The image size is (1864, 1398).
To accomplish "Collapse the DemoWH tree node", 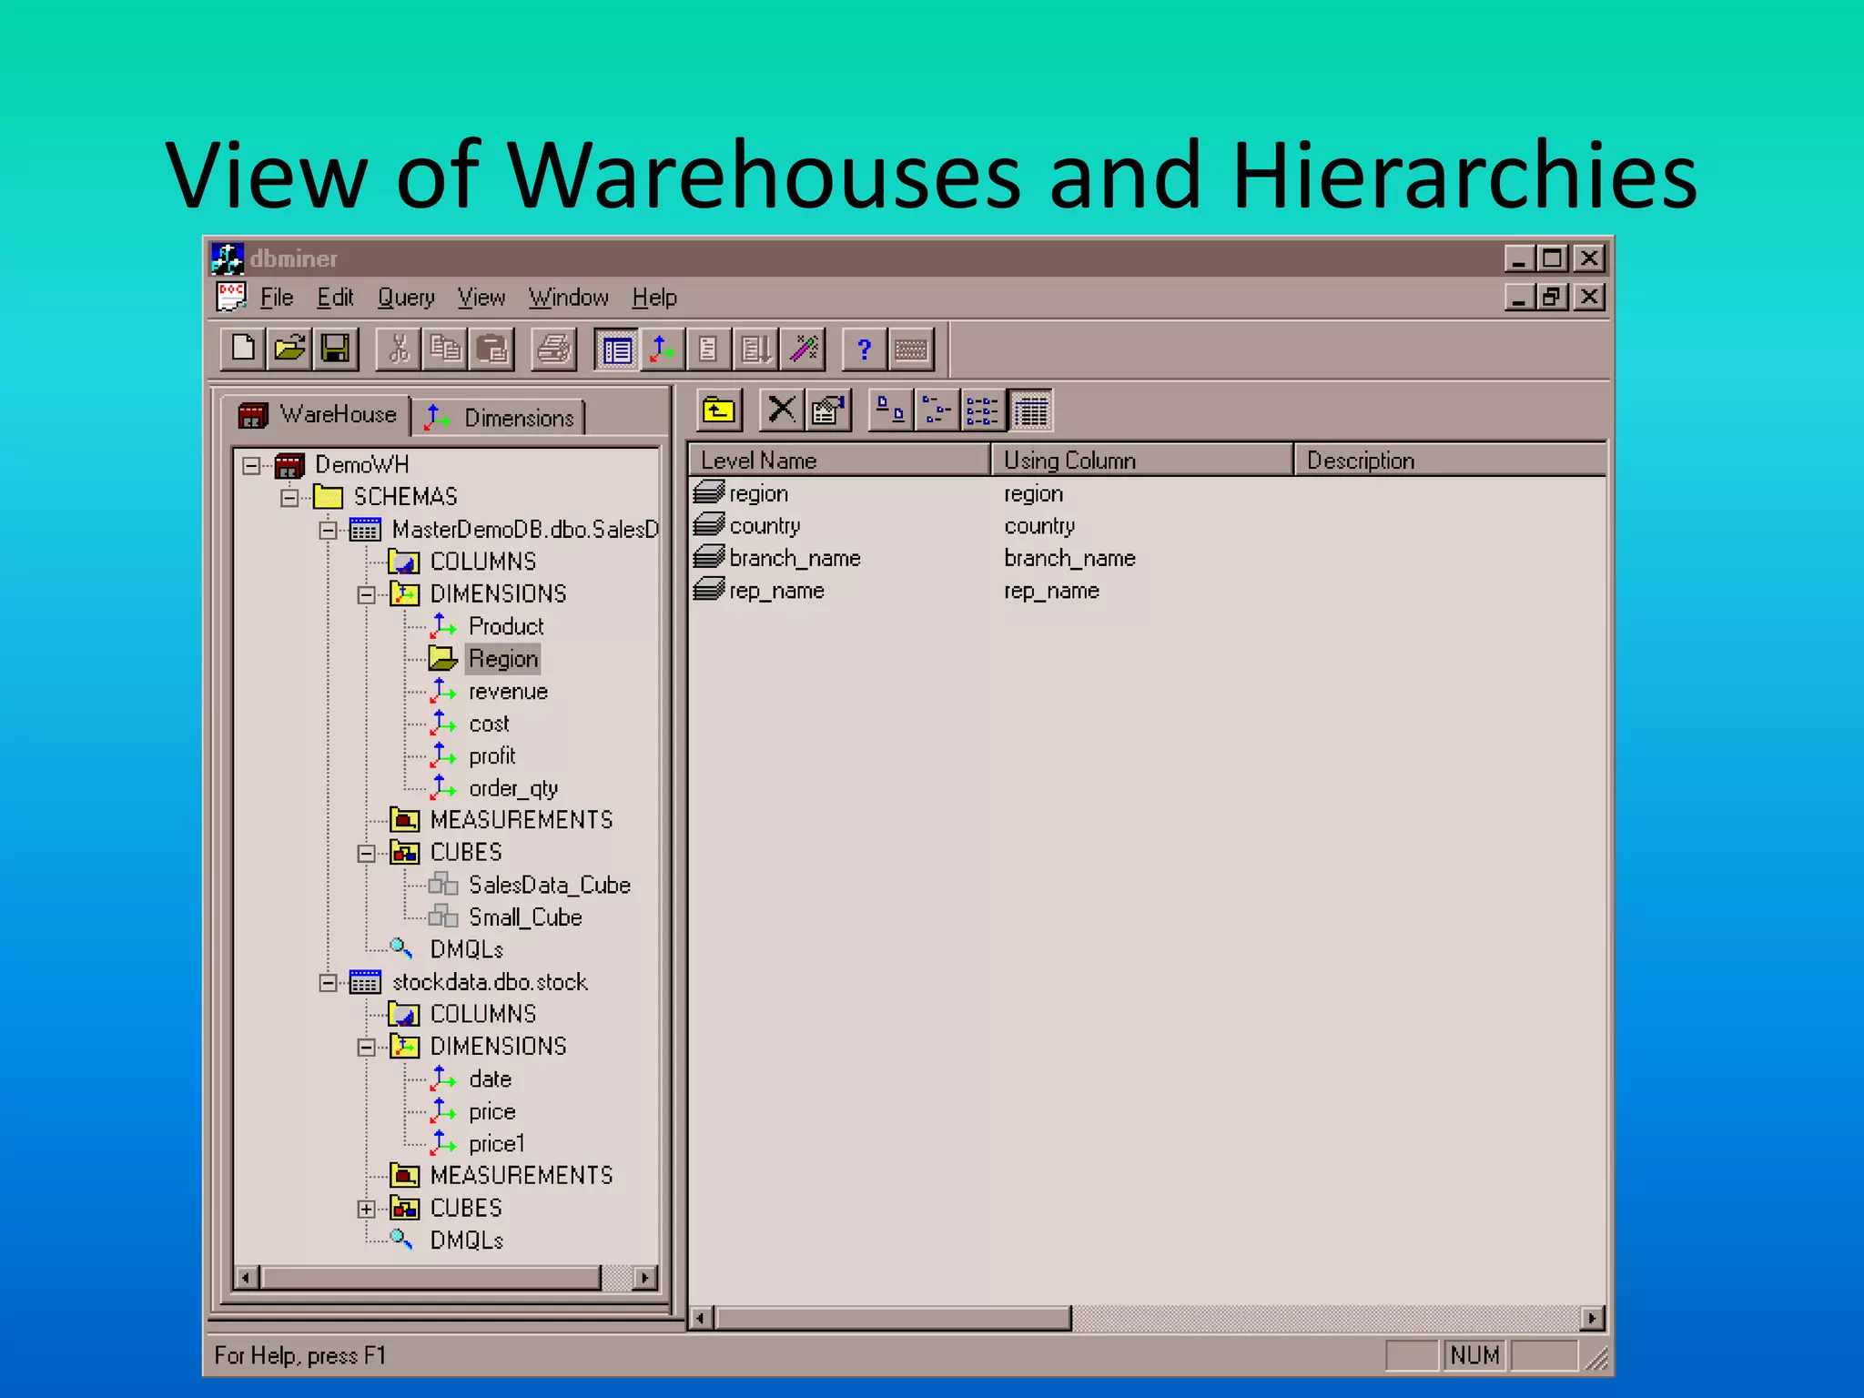I will pos(251,465).
